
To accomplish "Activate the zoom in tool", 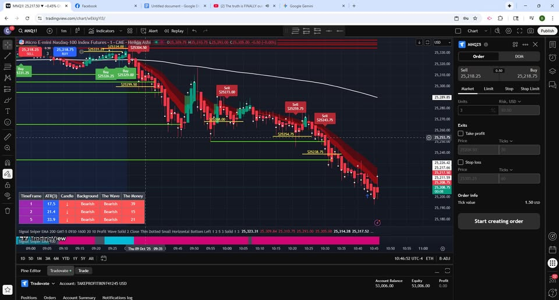I will [8, 148].
